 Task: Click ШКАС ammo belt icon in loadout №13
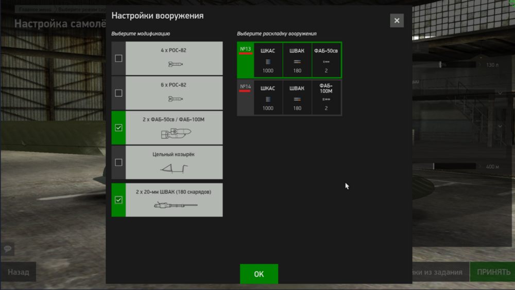click(268, 62)
